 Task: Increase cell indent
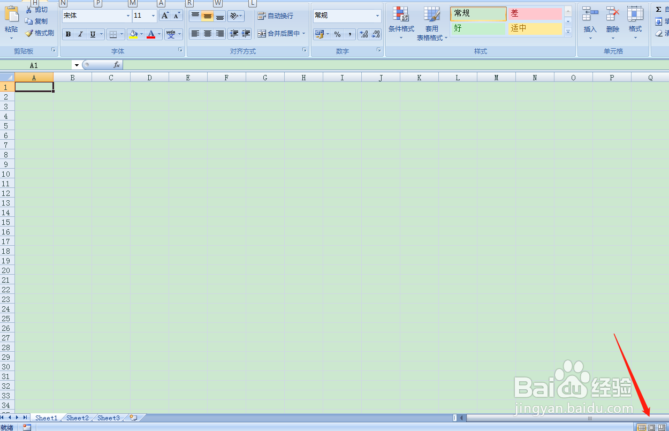246,34
